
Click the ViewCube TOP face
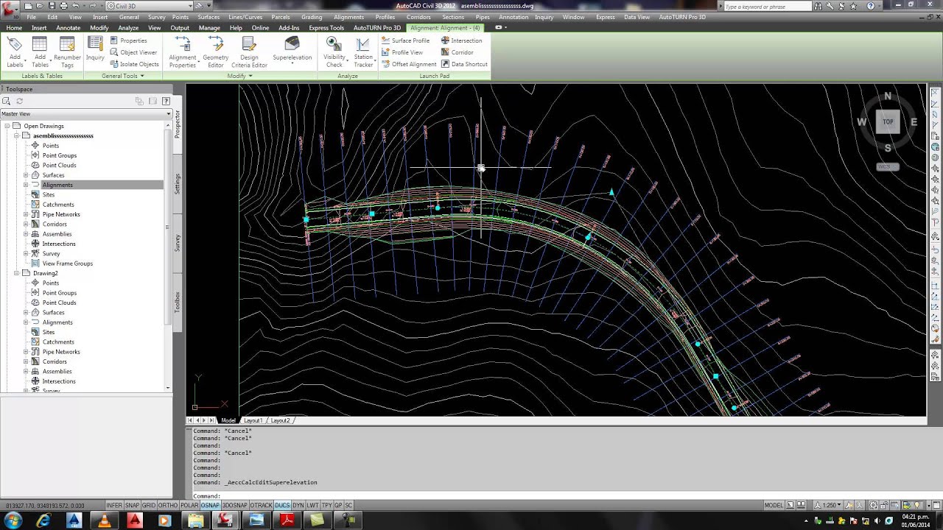[888, 121]
